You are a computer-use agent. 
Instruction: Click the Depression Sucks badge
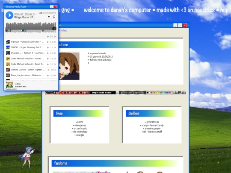[103, 93]
